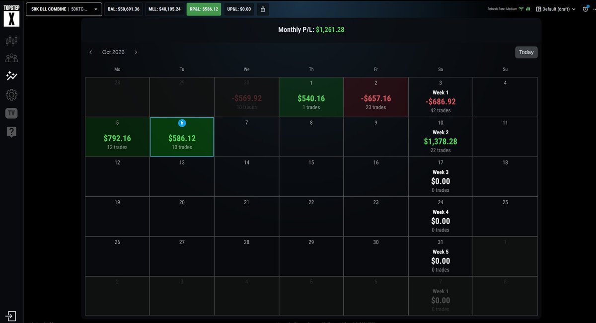Open the TV TradingView sidebar icon
The width and height of the screenshot is (596, 323).
coord(11,113)
